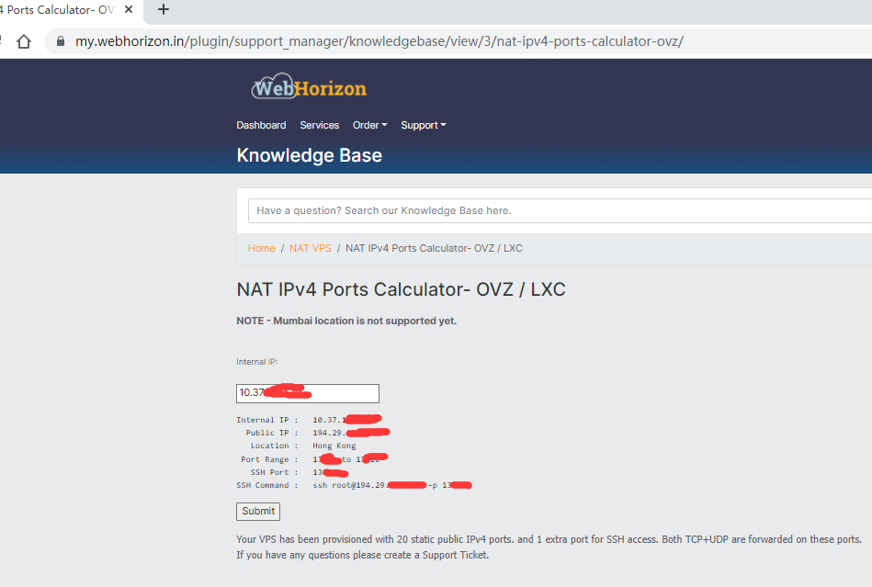Focus the address bar URL
Screen dimensions: 872x587
(x=379, y=41)
